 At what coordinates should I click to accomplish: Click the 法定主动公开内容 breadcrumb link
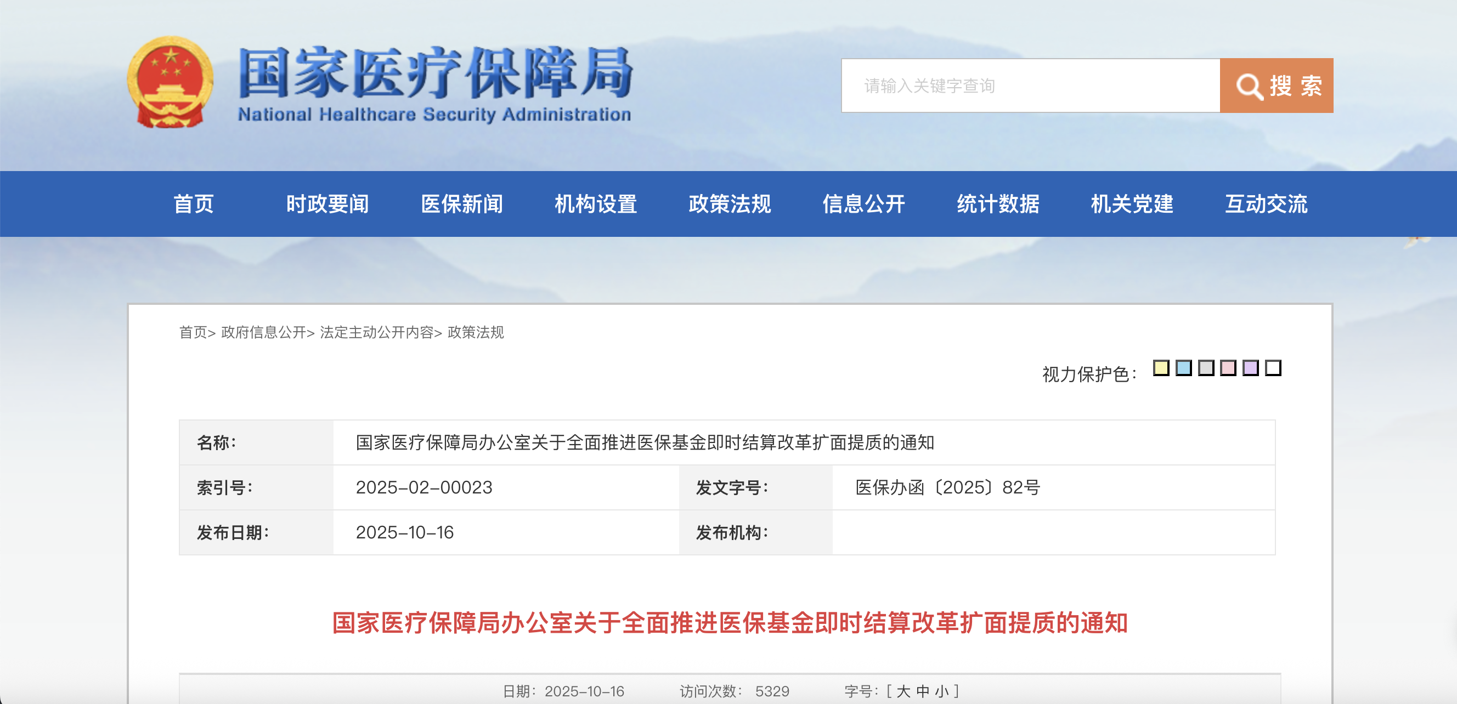[x=377, y=332]
